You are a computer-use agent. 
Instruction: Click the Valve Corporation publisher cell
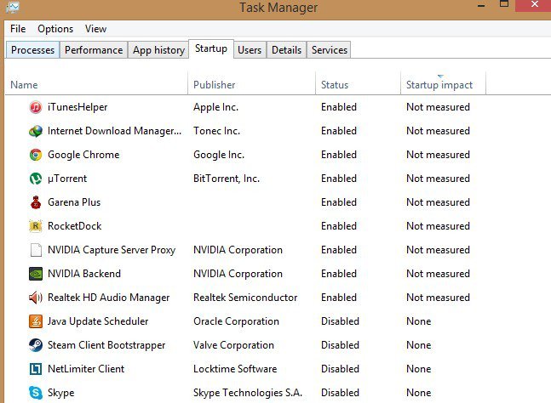(x=233, y=345)
